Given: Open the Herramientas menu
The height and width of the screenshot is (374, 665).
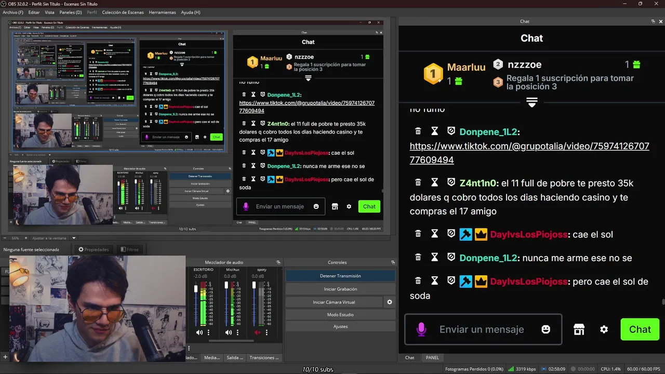Looking at the screenshot, I should click(x=162, y=12).
